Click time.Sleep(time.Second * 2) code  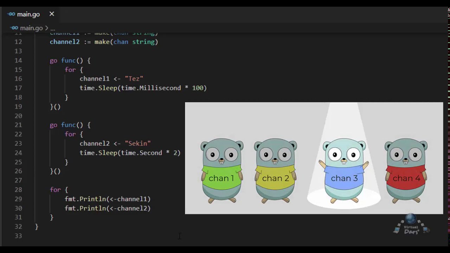(130, 153)
